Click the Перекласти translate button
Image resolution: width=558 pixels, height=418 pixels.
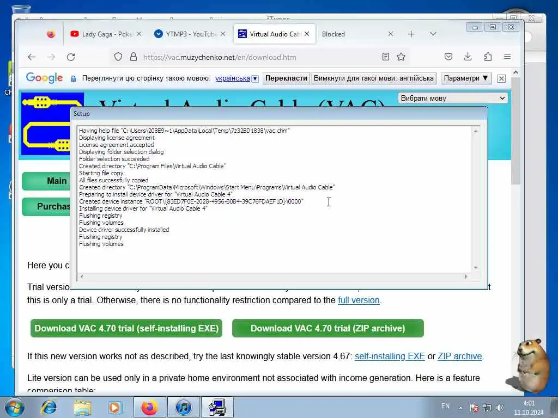(286, 78)
